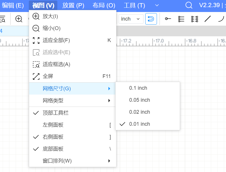Click the 适应框选 dashed box icon
Image resolution: width=226 pixels, height=172 pixels.
pyautogui.click(x=36, y=65)
